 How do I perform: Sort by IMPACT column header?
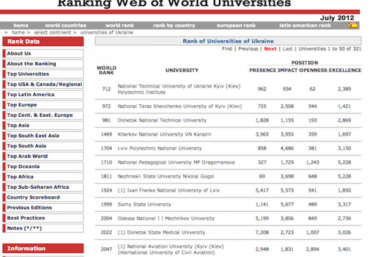288,70
